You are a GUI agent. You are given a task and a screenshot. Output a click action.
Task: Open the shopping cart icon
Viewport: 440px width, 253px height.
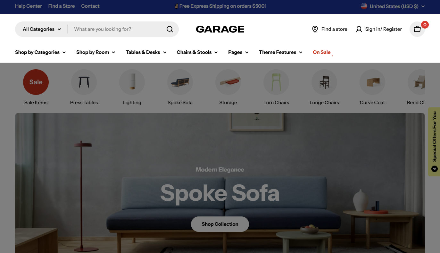[417, 29]
